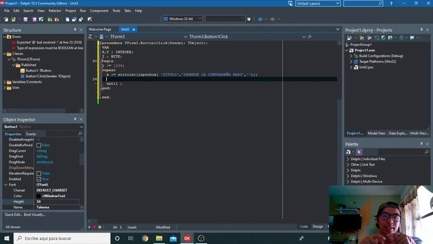Open the File menu
This screenshot has width=433, height=244.
[x=7, y=11]
